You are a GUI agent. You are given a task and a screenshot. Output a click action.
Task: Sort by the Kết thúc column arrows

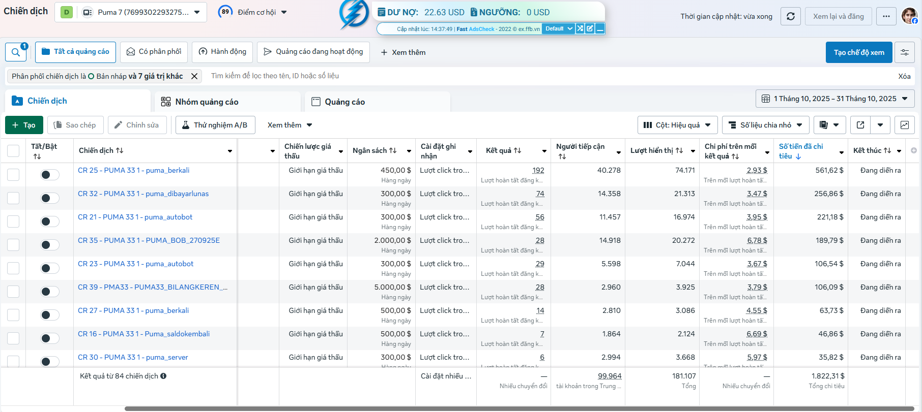887,150
